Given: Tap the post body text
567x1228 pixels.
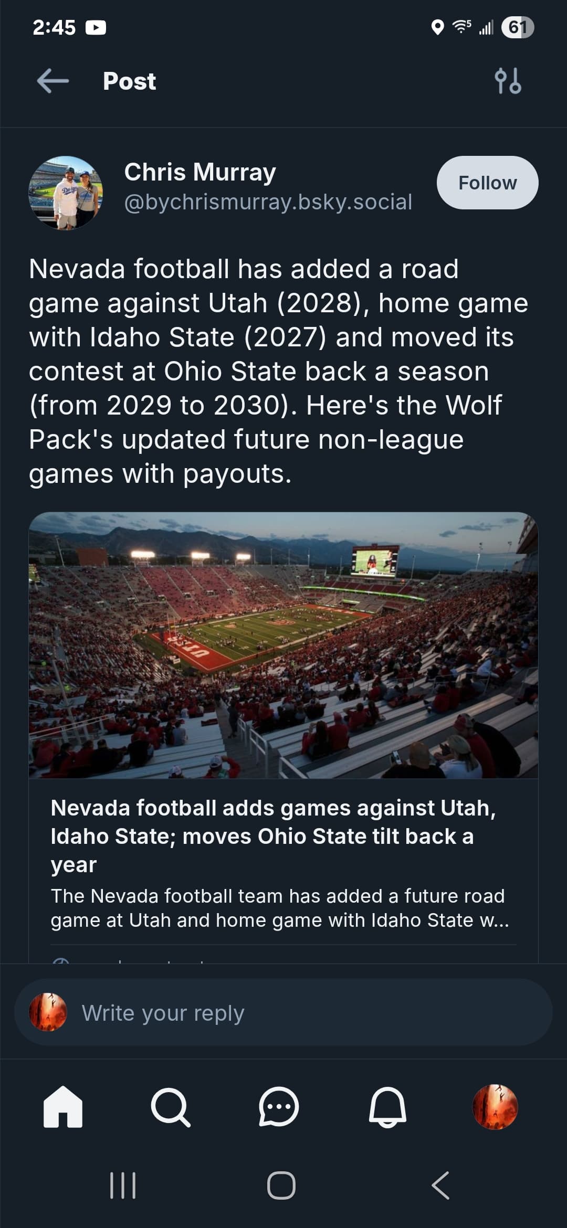Looking at the screenshot, I should tap(278, 371).
